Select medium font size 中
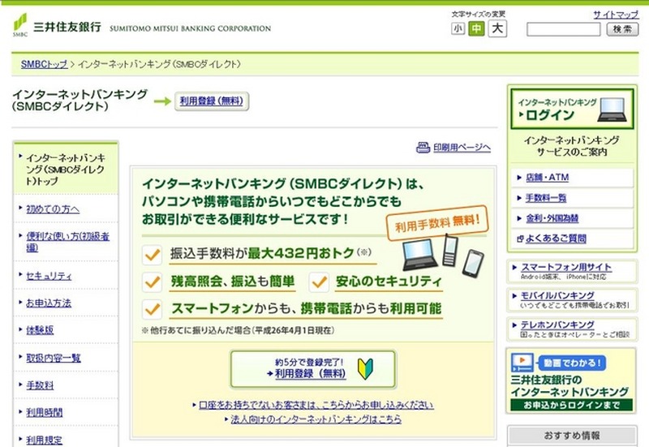Screen dimensions: 649x447 coord(477,29)
